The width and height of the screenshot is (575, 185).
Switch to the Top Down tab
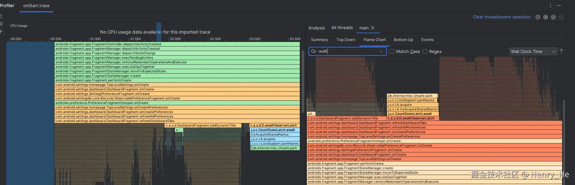point(346,40)
